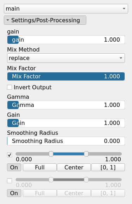Click the left handle of disabled range slider
Image resolution: width=132 pixels, height=204 pixels.
[51, 180]
